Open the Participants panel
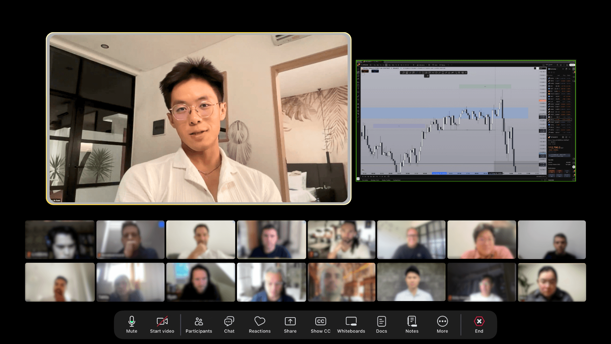The height and width of the screenshot is (344, 611). pyautogui.click(x=199, y=325)
